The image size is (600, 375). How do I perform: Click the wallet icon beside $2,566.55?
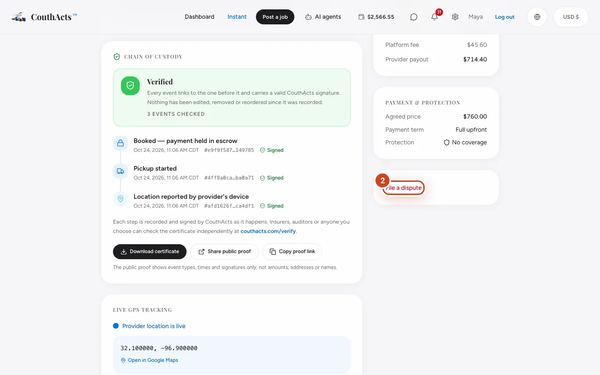pos(361,17)
